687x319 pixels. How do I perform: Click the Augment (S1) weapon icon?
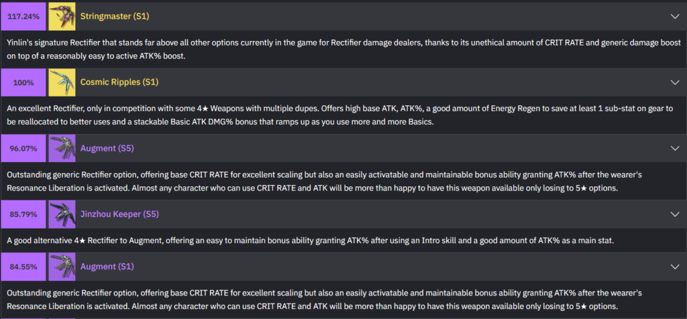pos(61,267)
